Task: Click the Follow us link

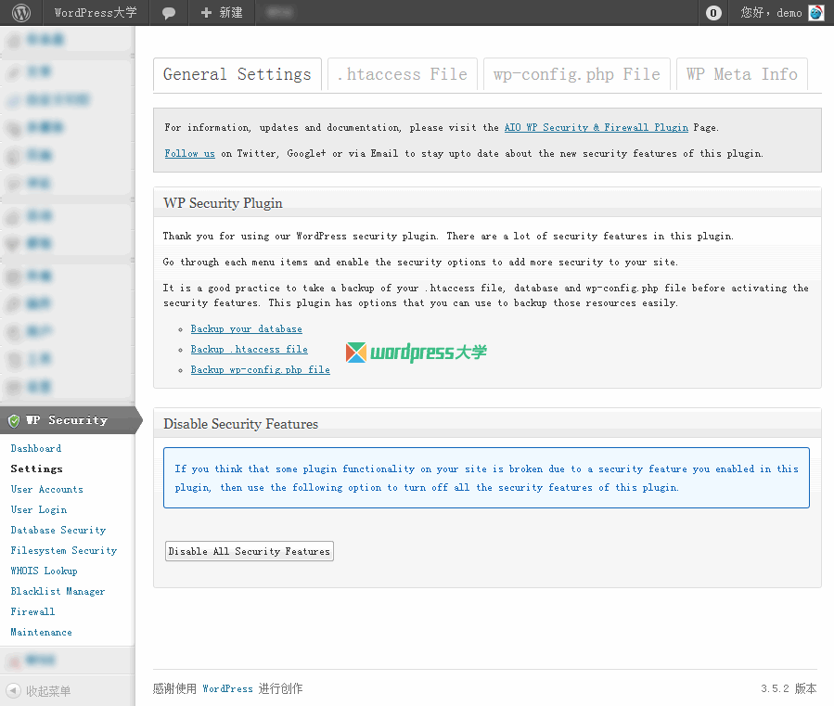Action: (190, 154)
